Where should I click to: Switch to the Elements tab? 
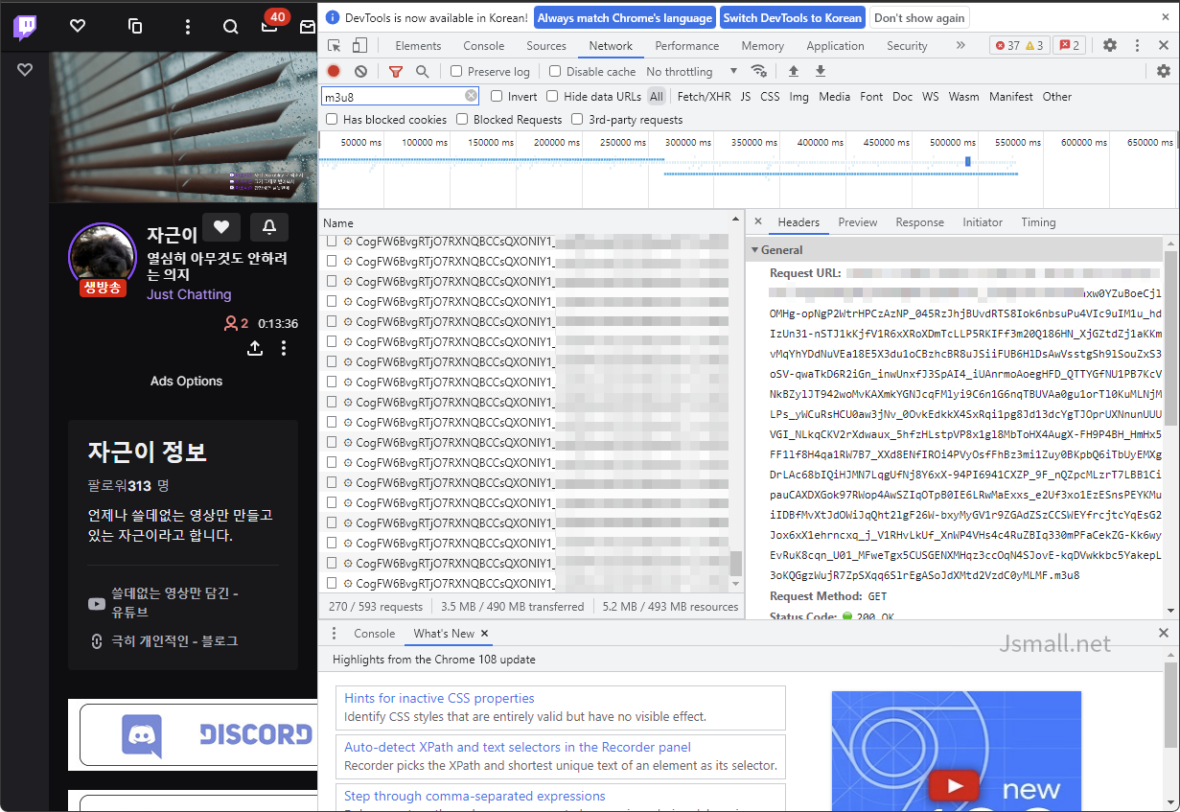pyautogui.click(x=418, y=46)
